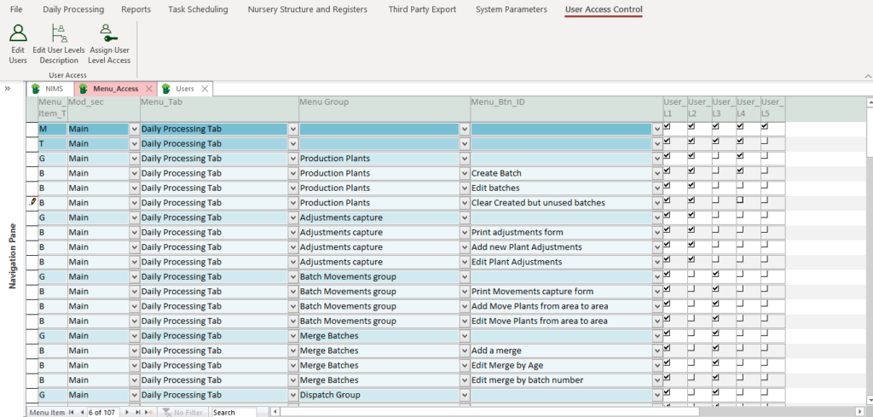Expand the Navigation Pane with chevron
Screen dimensions: 873x417
[8, 88]
